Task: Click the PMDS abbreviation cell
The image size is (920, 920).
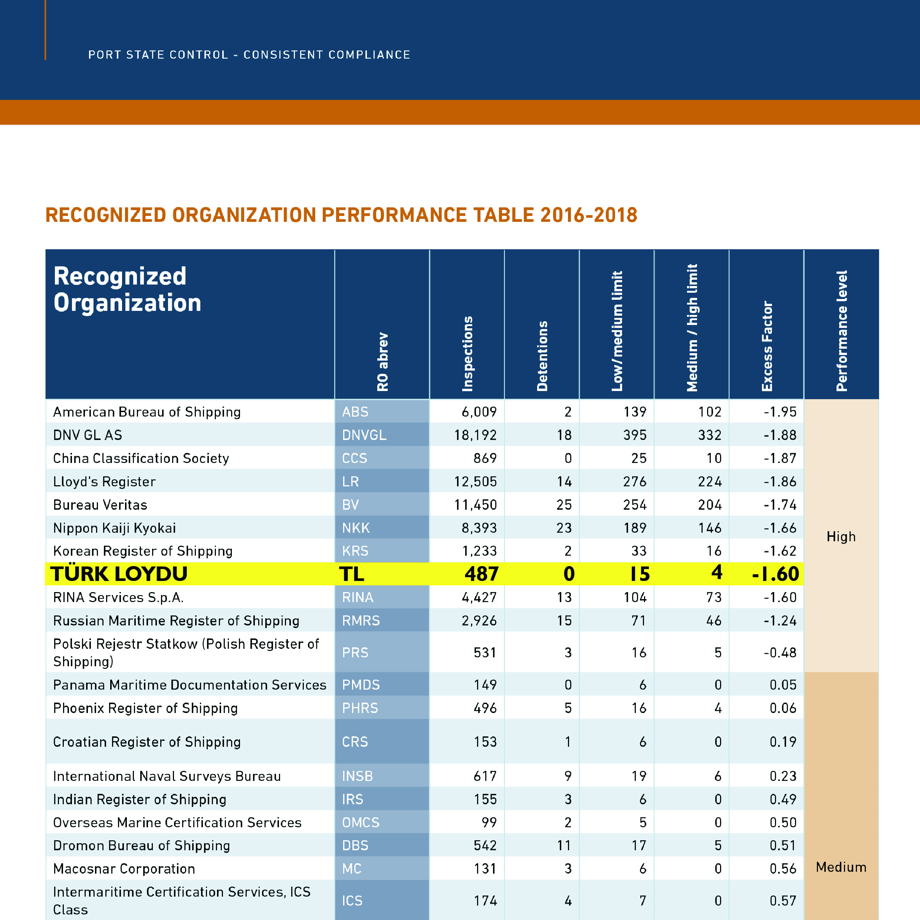Action: pos(361,685)
